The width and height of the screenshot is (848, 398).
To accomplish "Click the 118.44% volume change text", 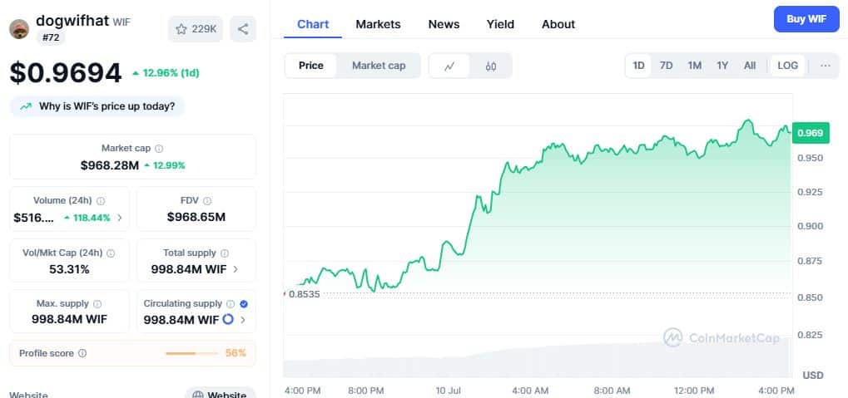I will [x=92, y=219].
